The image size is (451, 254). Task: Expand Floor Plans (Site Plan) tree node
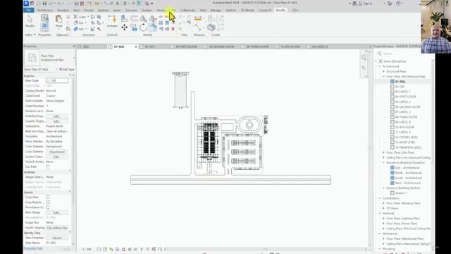tap(383, 152)
